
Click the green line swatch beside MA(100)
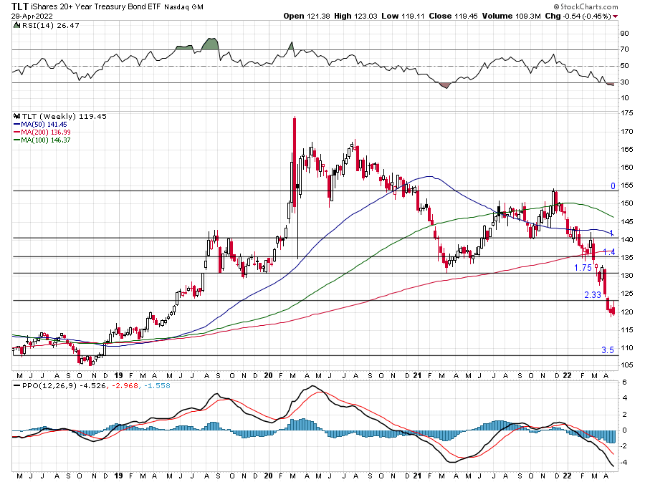coord(17,140)
